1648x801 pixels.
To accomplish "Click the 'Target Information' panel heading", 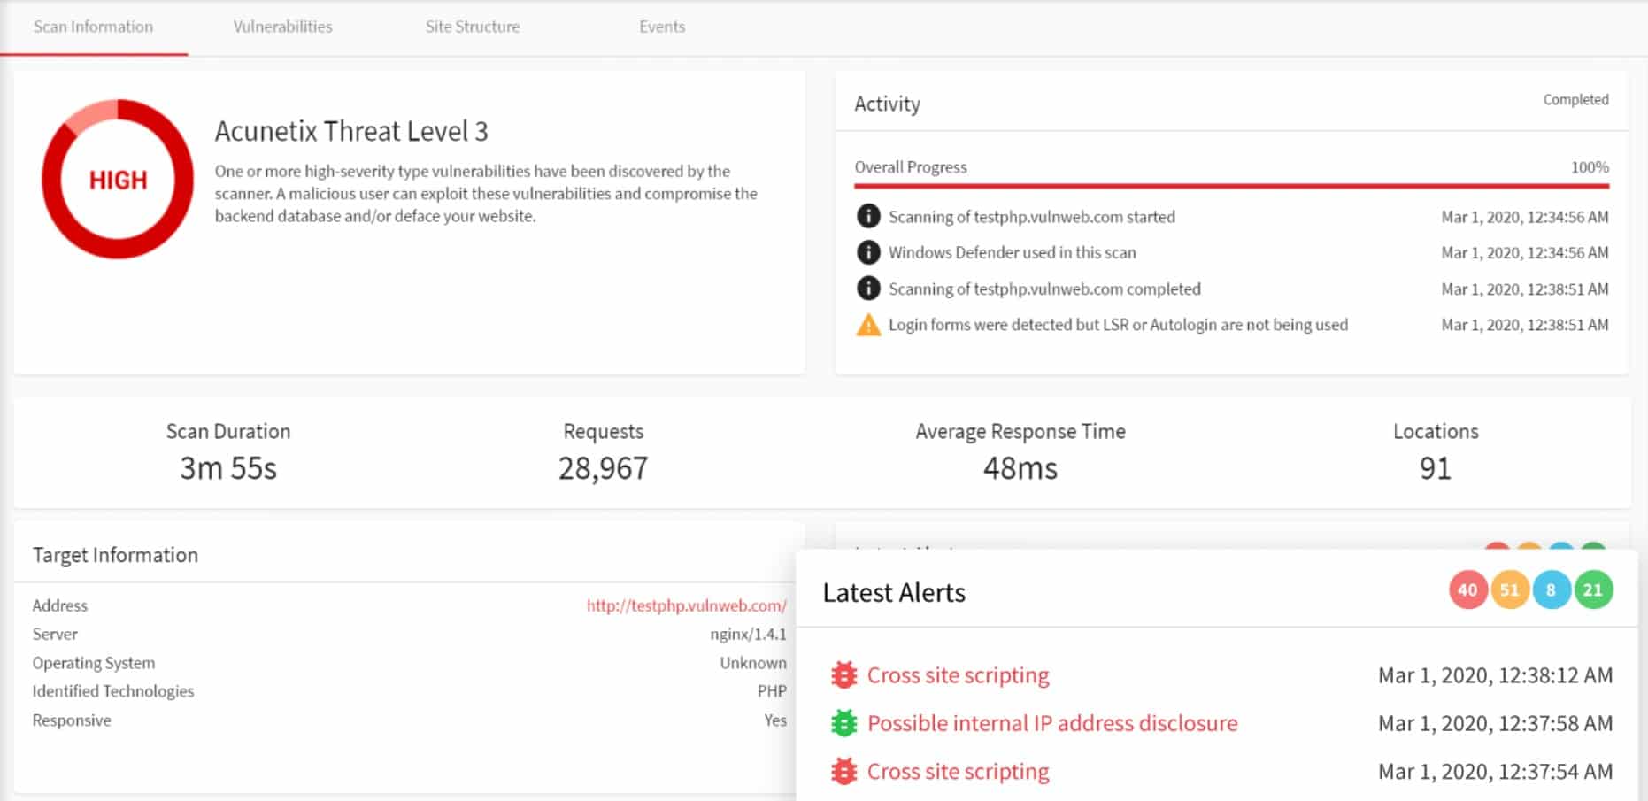I will click(x=115, y=555).
